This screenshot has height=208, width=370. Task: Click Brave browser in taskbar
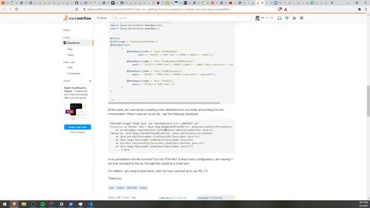14,204
